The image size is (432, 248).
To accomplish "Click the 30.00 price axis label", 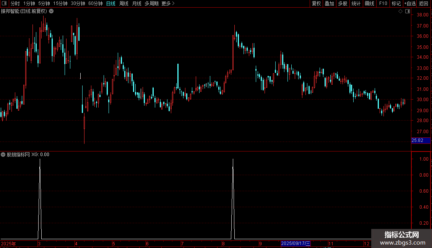I will point(422,100).
